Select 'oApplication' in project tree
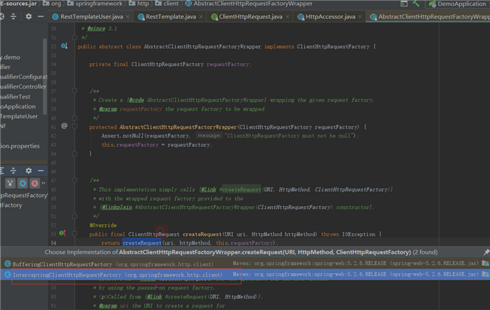The image size is (490, 310). pos(18,106)
